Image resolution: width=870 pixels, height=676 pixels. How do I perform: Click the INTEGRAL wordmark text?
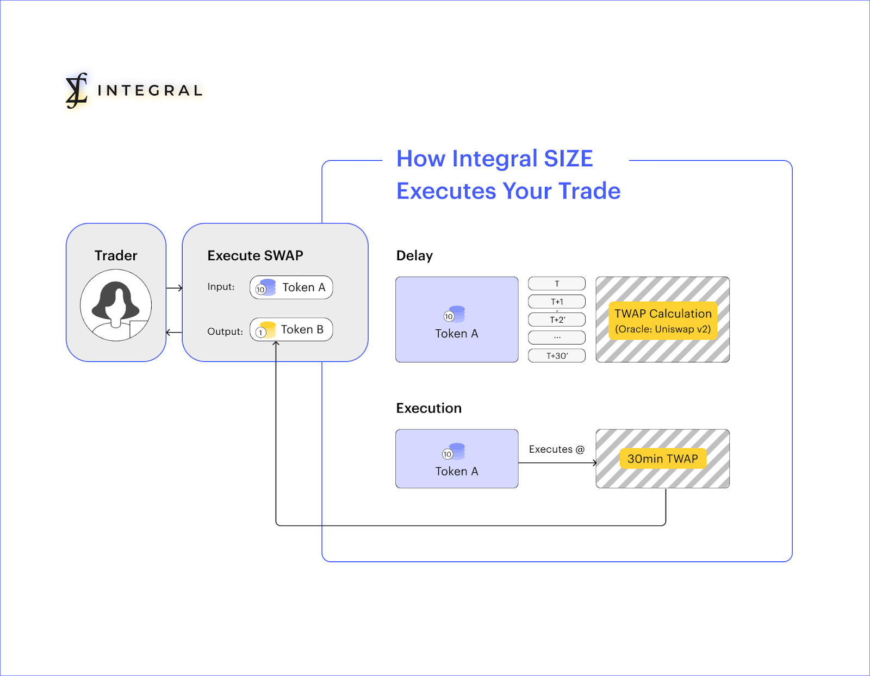150,90
